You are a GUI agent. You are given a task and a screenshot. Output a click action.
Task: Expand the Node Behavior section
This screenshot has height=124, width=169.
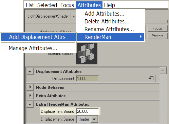[x=30, y=87]
